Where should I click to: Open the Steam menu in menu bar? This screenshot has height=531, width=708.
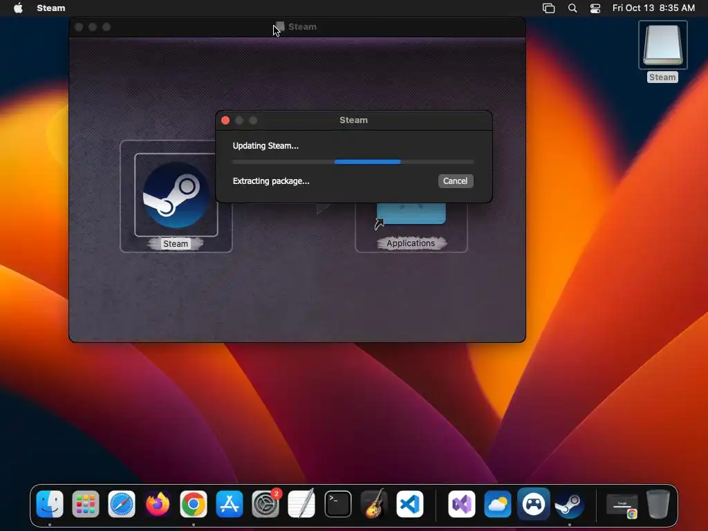pos(51,8)
